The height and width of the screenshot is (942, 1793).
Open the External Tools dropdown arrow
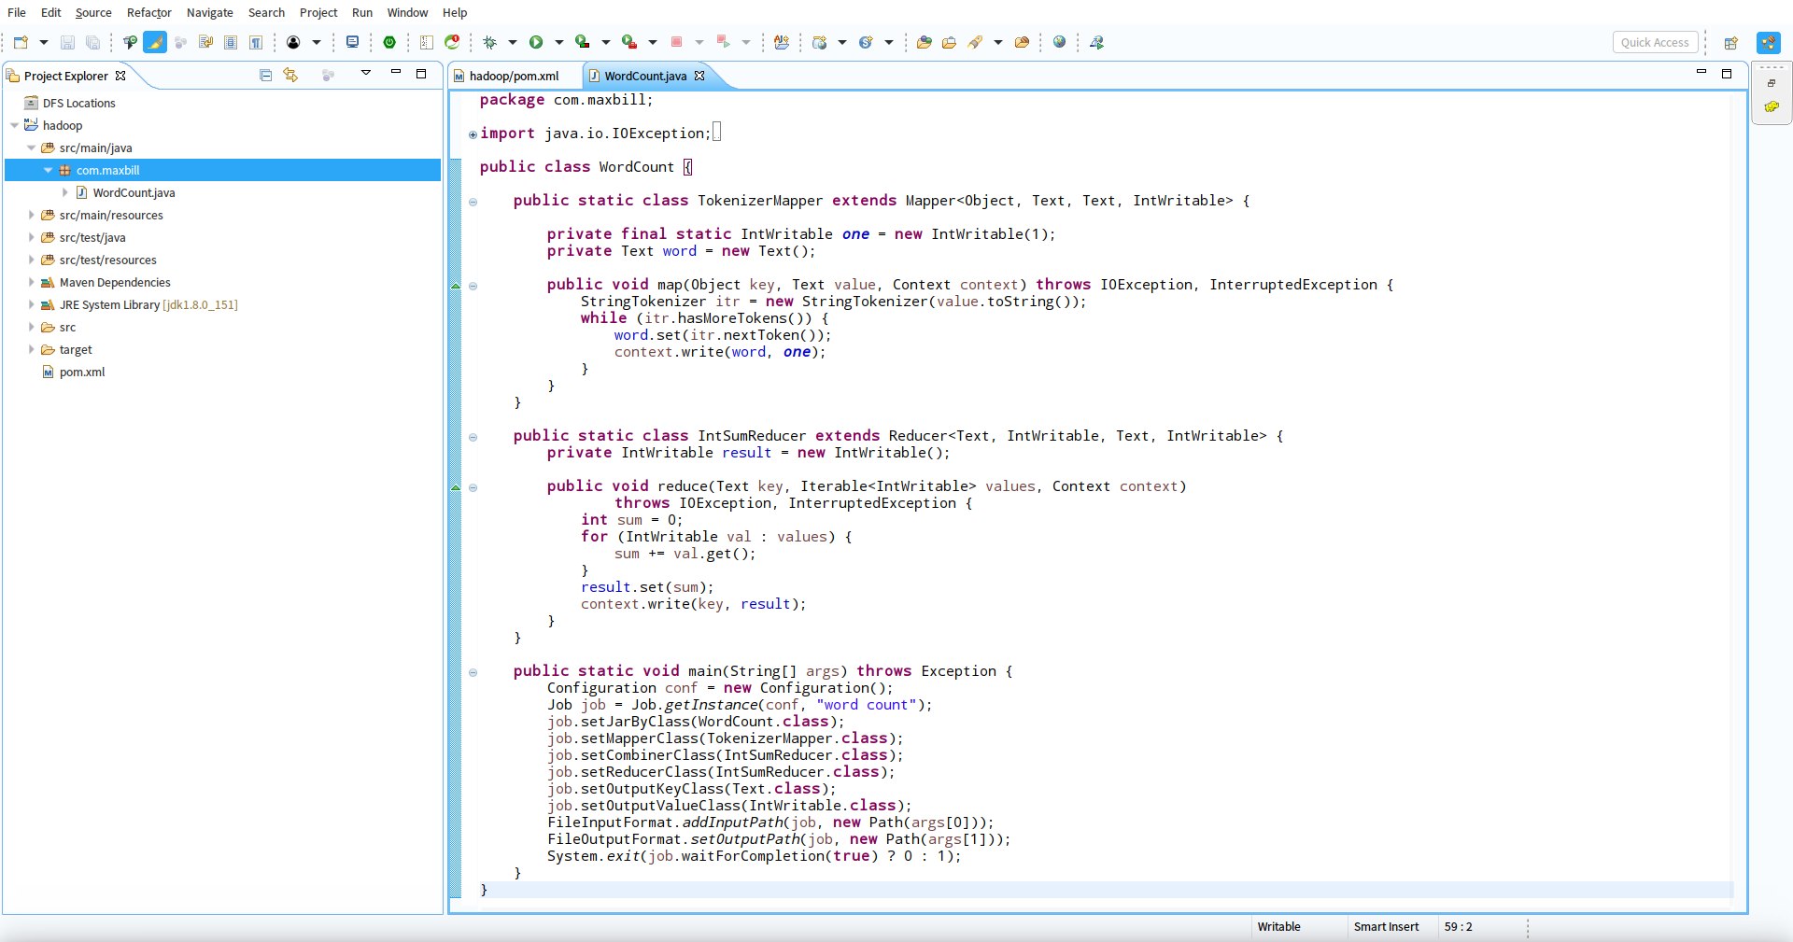[652, 42]
